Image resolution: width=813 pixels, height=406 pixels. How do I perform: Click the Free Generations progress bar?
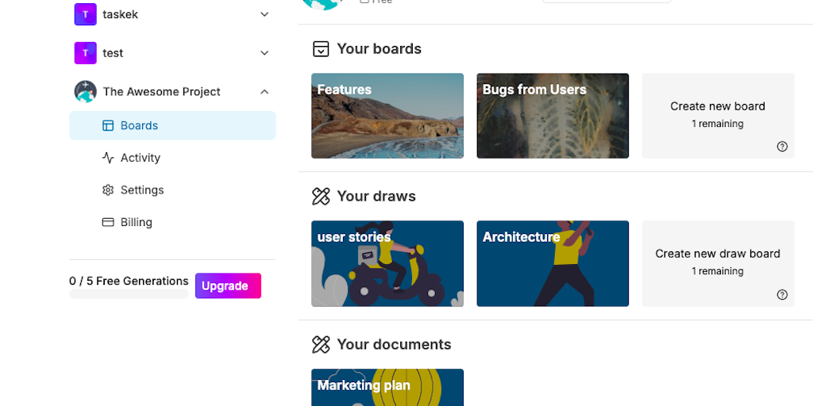point(129,294)
